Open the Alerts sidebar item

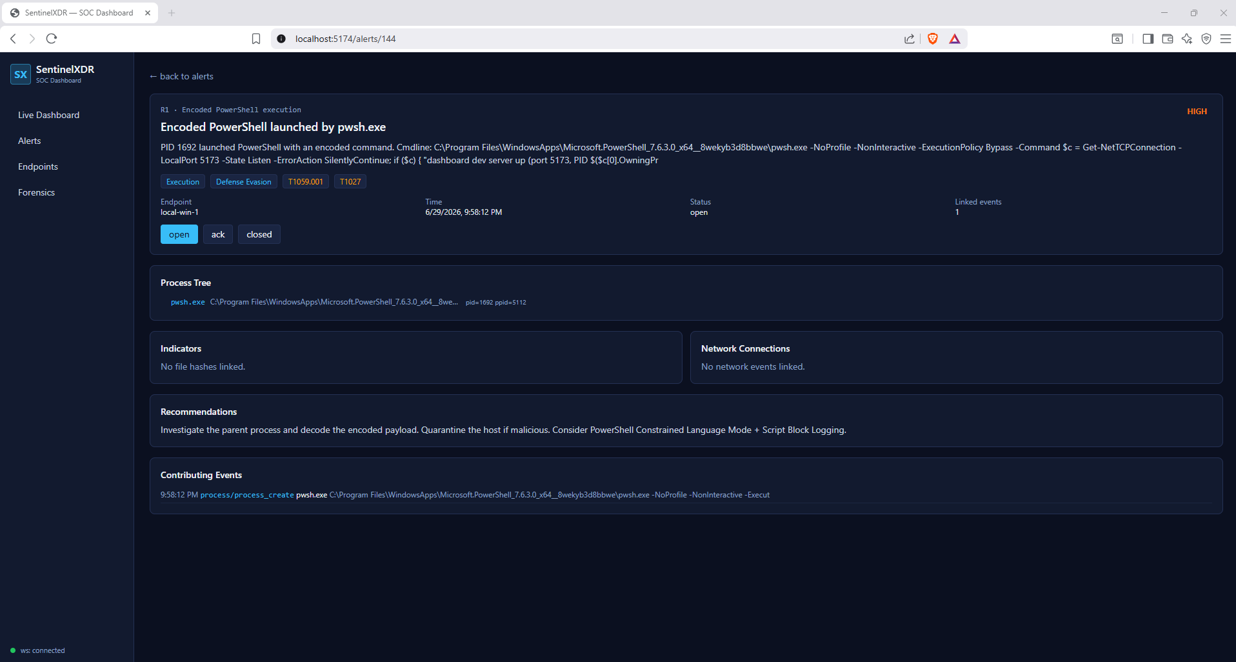pos(30,141)
